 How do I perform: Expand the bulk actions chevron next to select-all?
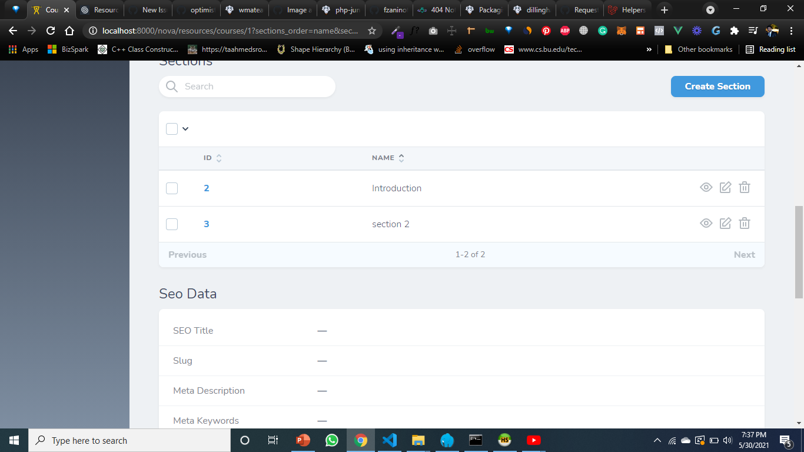tap(185, 128)
